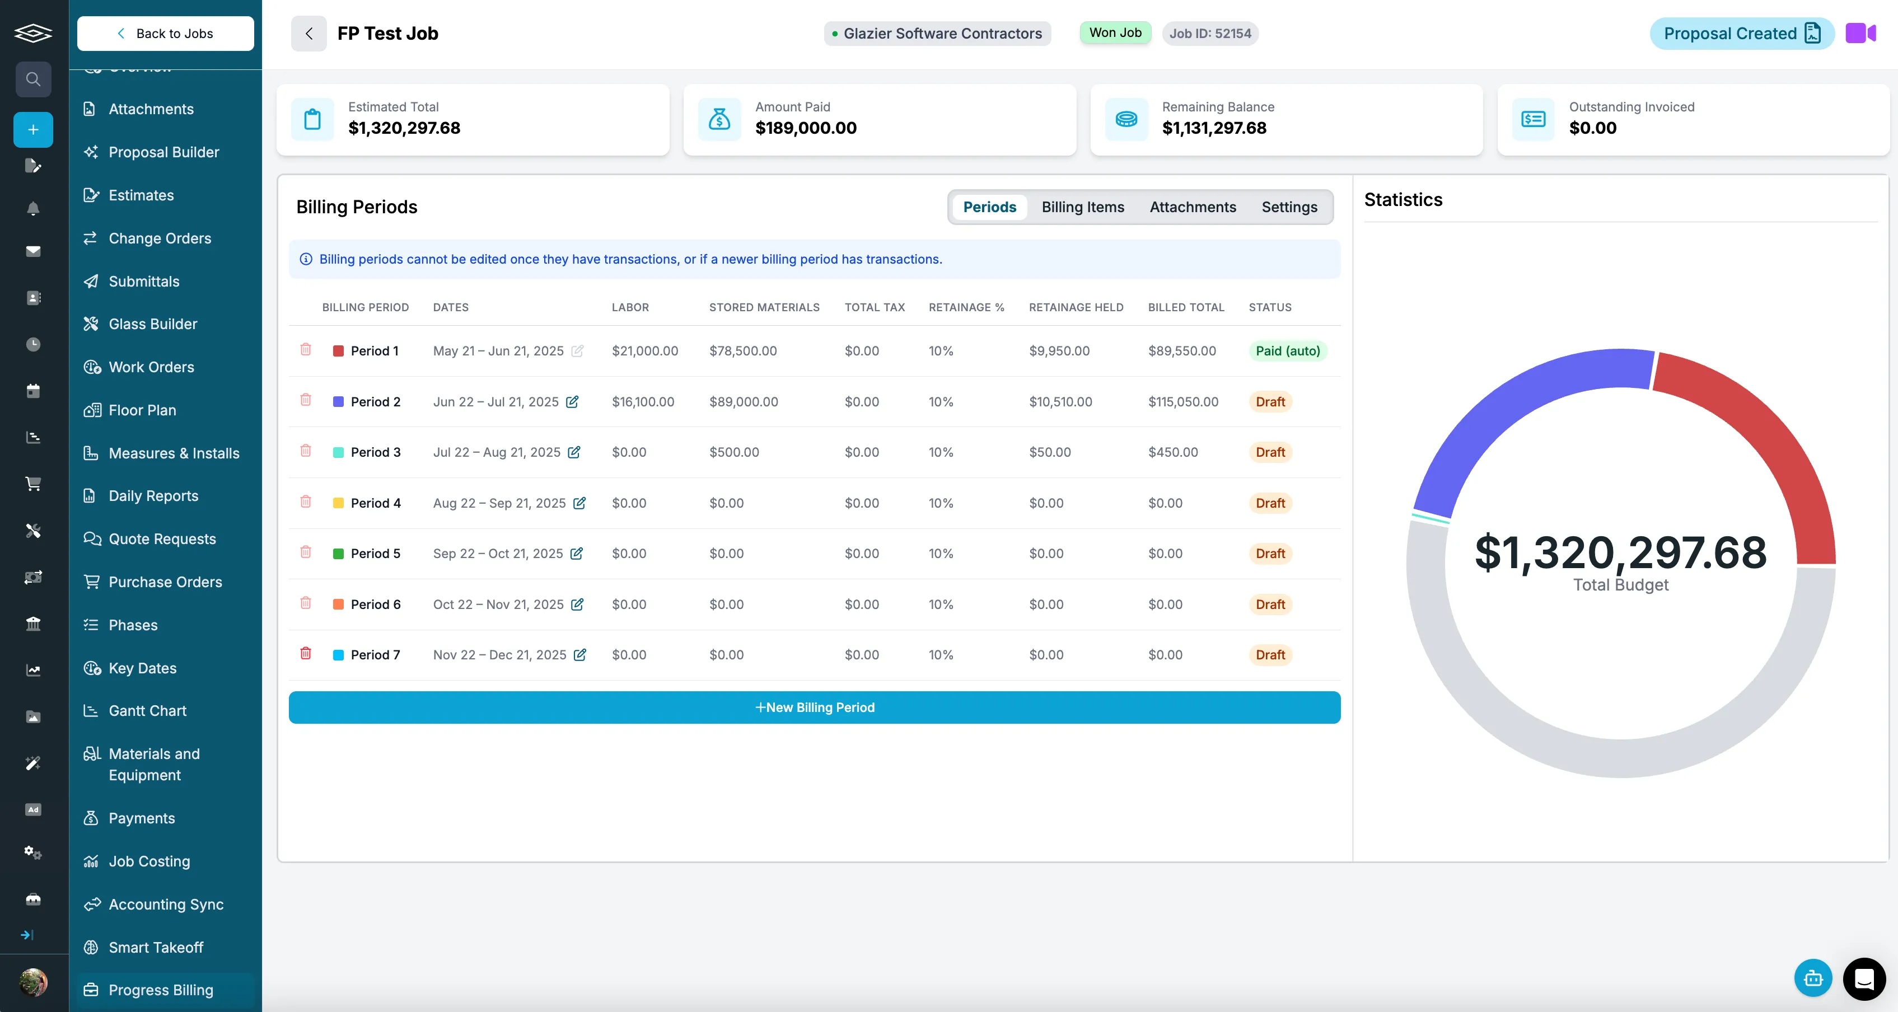1898x1012 pixels.
Task: Click the purple video camera icon
Action: (x=1860, y=33)
